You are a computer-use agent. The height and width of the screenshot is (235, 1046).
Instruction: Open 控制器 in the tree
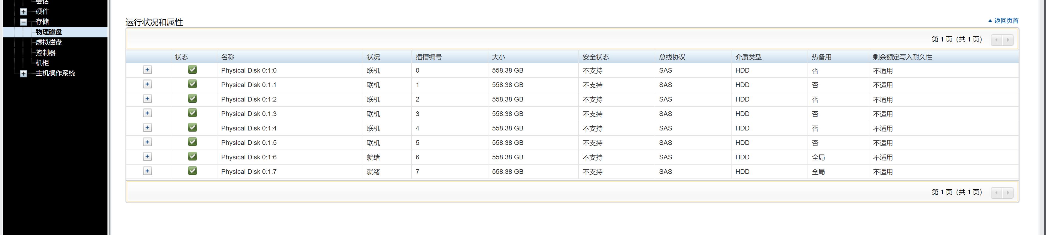tap(45, 53)
